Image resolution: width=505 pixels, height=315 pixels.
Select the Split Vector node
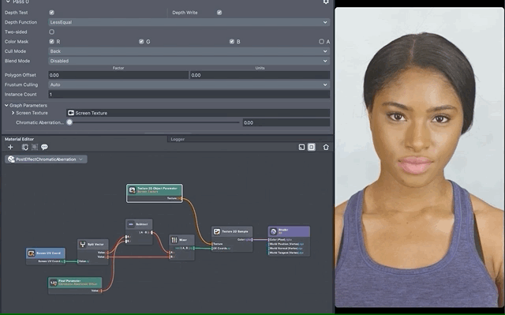pos(93,252)
